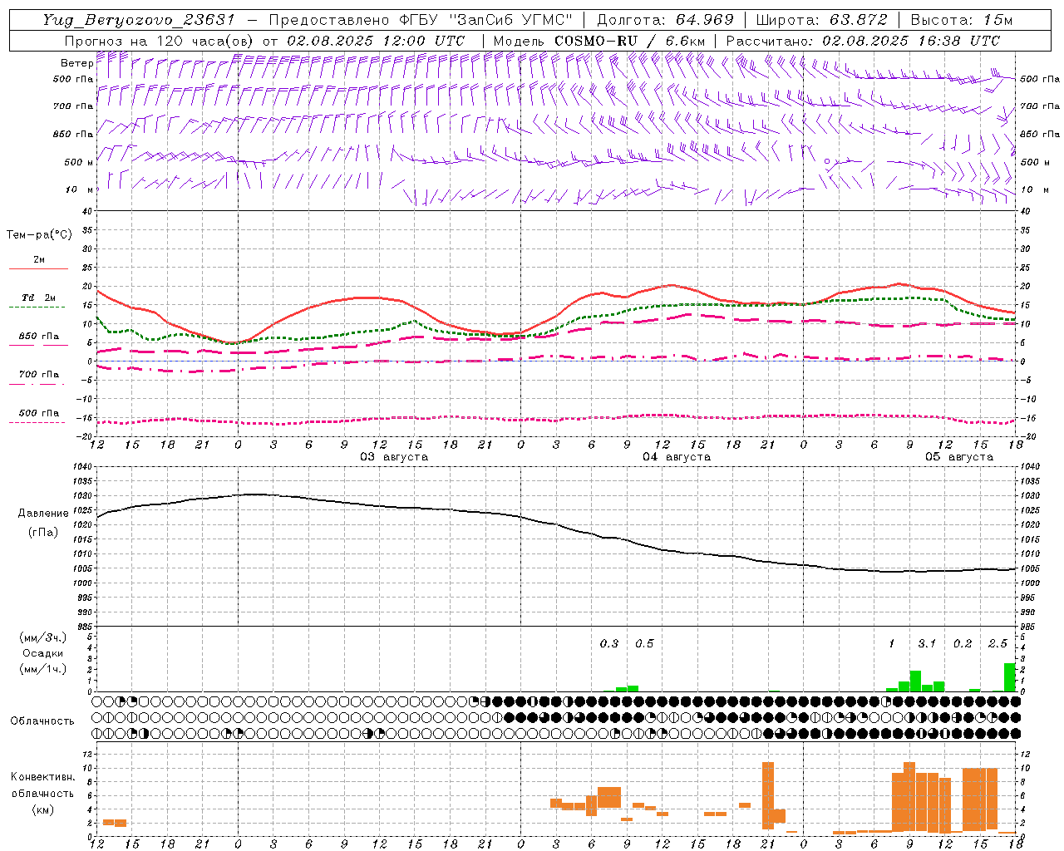The width and height of the screenshot is (1064, 851).
Task: Click the Рассчитано: 02.08.2025 16:38 UTC timestamp
Action: tap(863, 40)
